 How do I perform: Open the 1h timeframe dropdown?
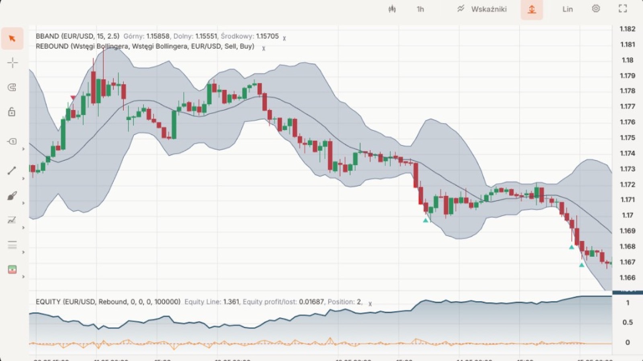(x=420, y=9)
